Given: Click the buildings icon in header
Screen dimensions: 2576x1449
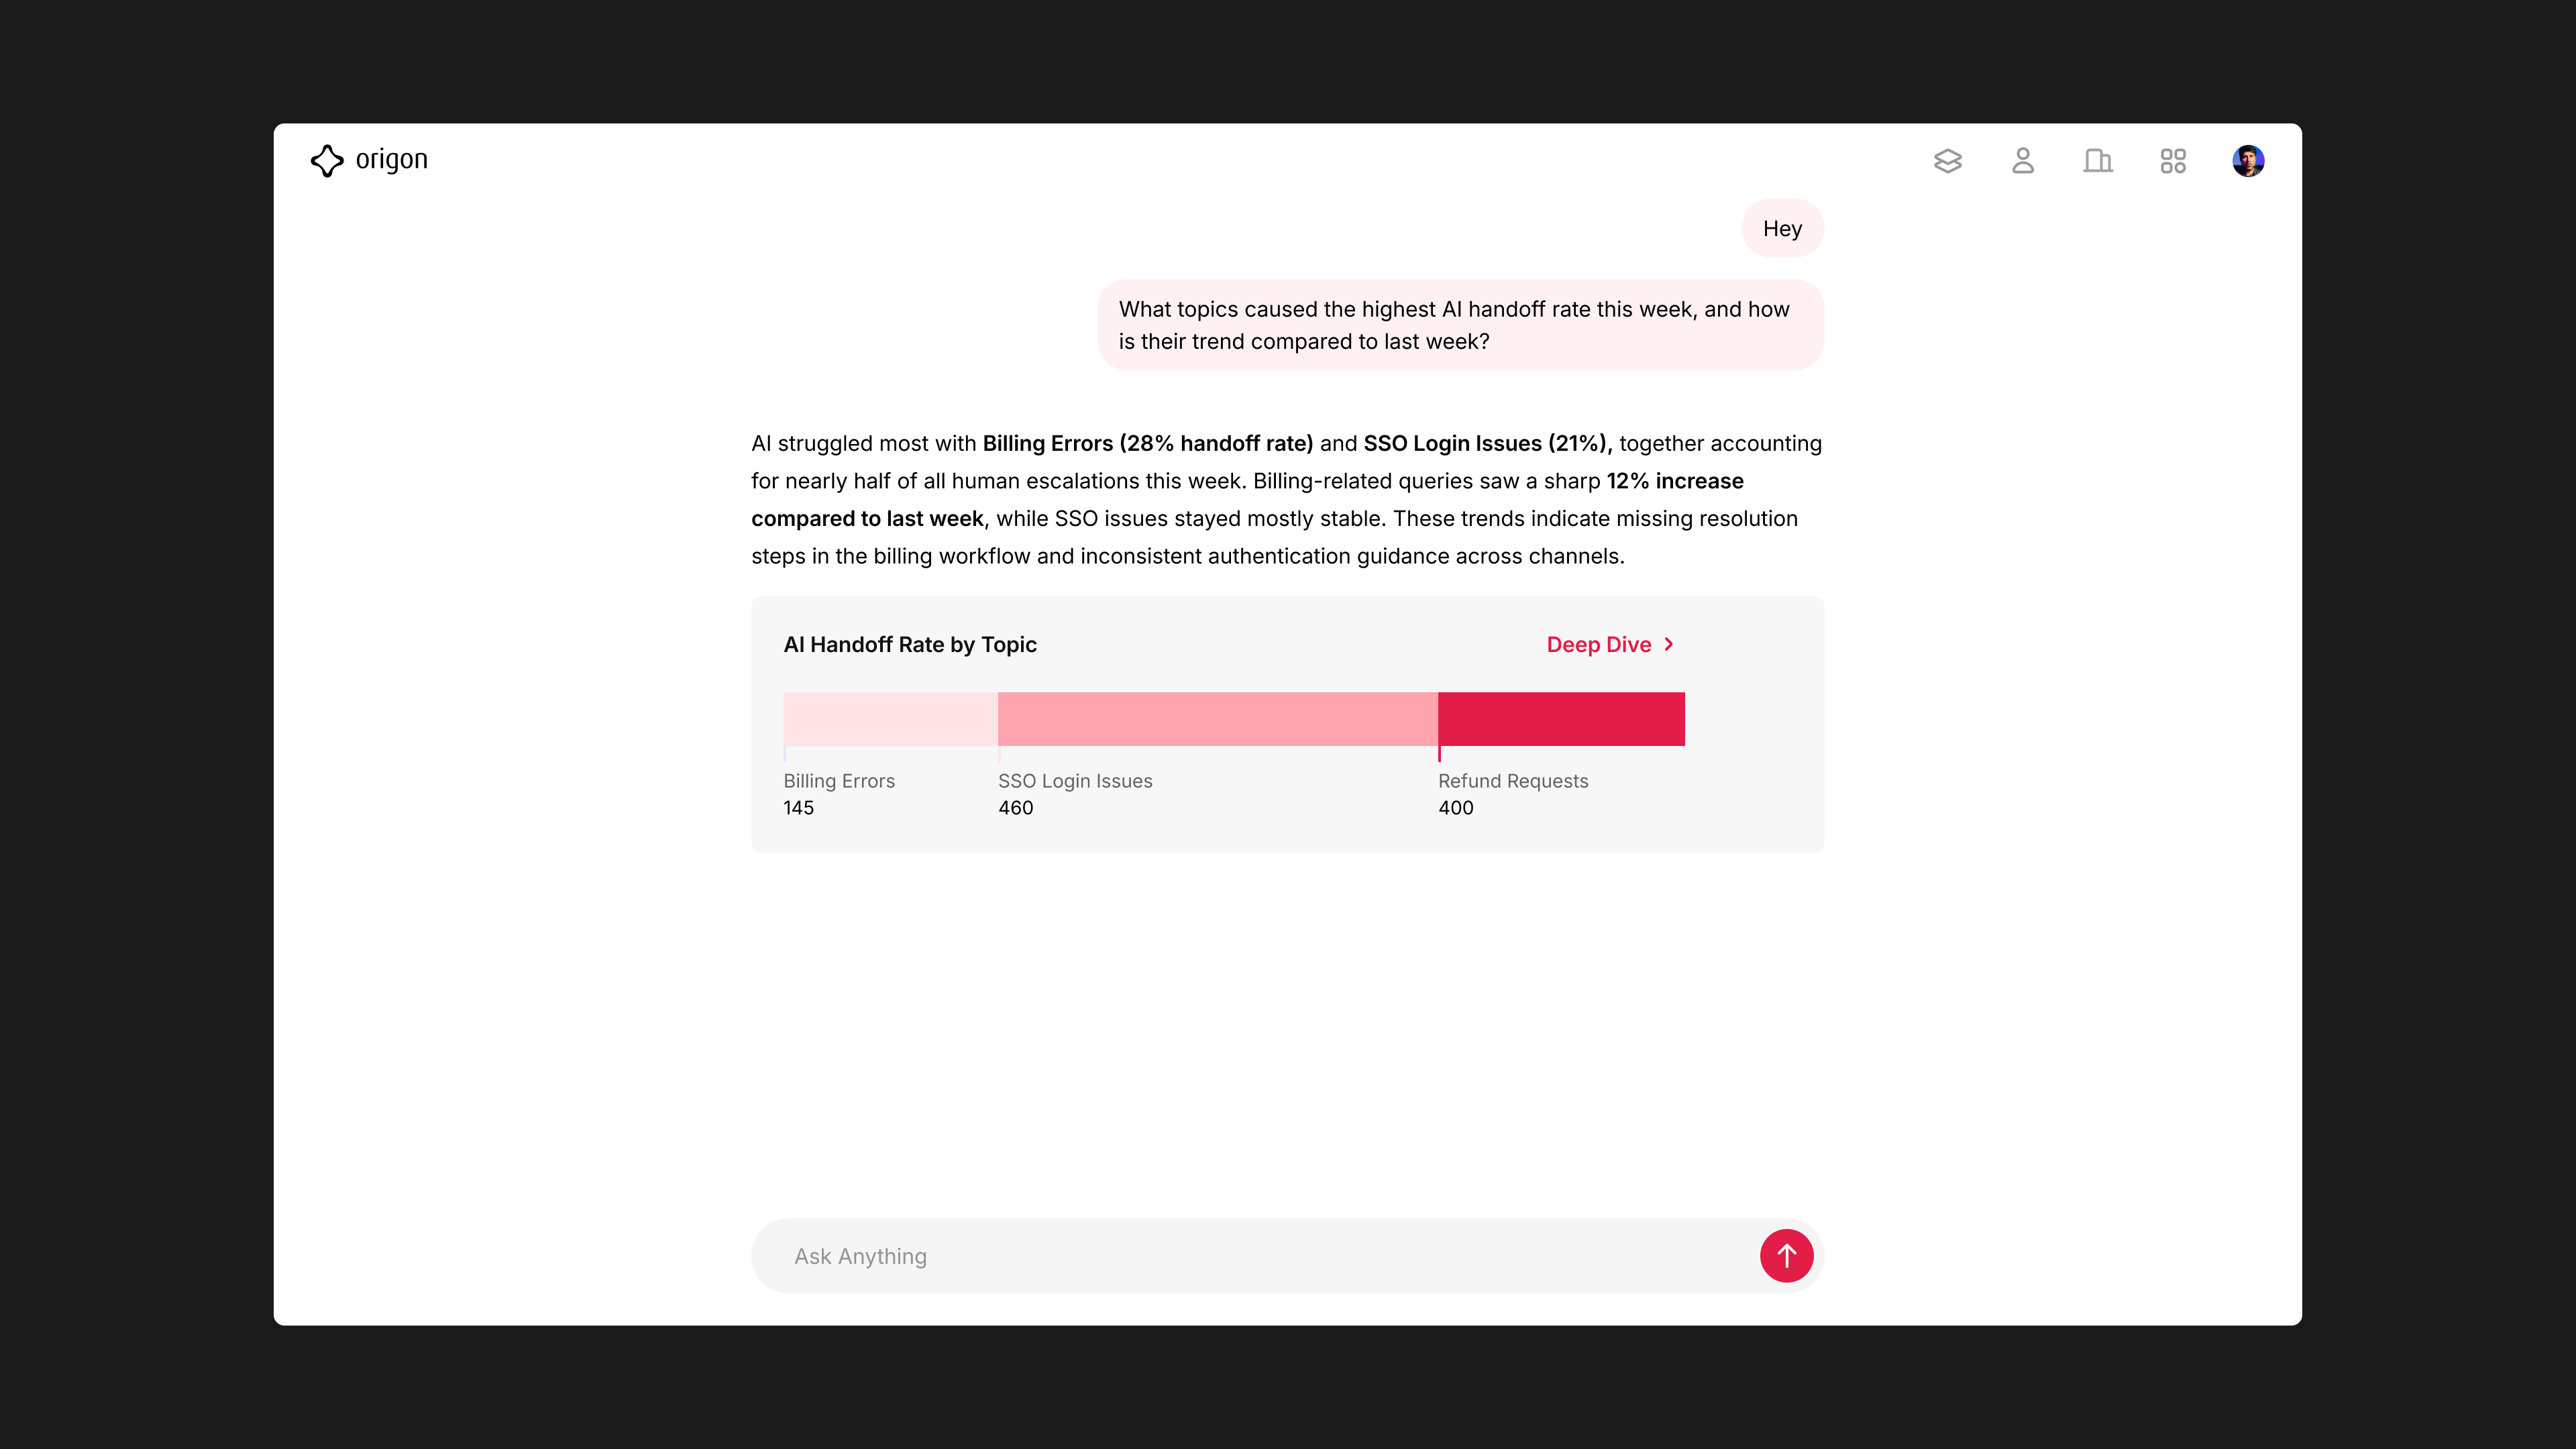Looking at the screenshot, I should [2097, 161].
